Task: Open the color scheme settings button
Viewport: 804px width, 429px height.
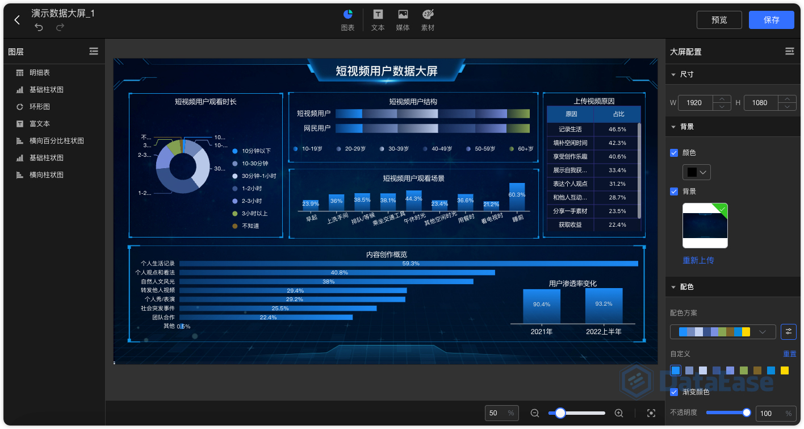Action: [789, 331]
